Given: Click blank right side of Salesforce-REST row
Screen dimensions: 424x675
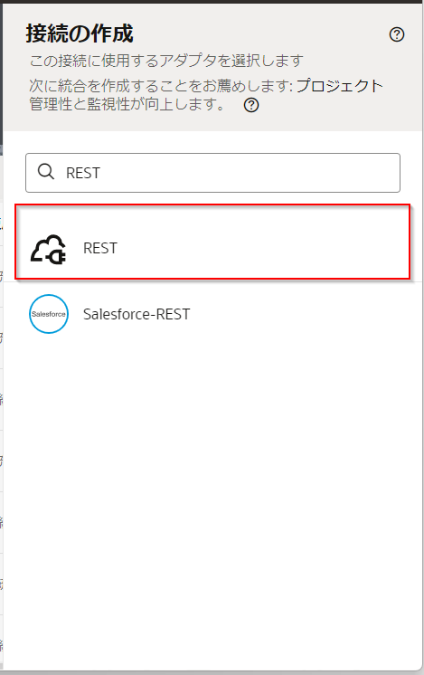Looking at the screenshot, I should [x=301, y=314].
